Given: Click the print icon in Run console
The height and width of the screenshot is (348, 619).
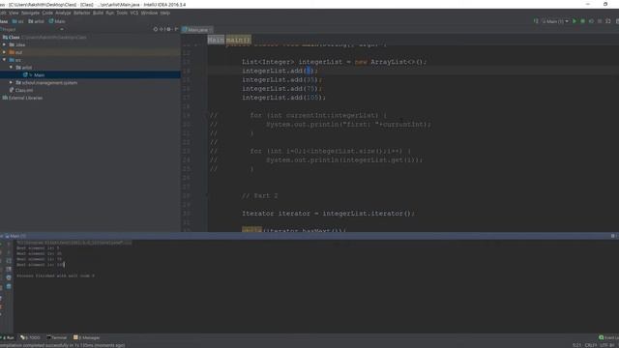Looking at the screenshot, I should point(9,277).
